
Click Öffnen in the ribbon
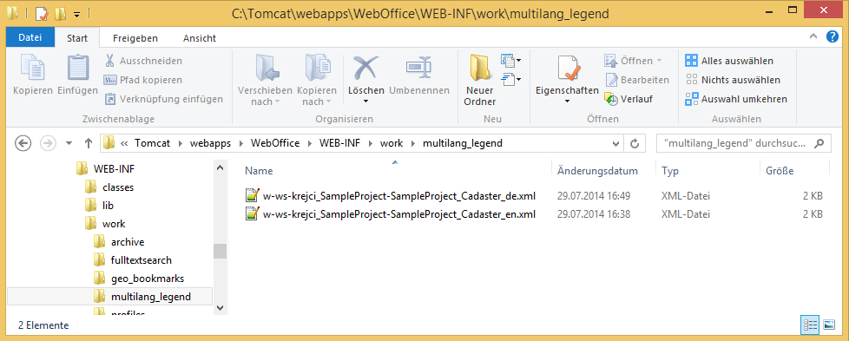pos(634,61)
